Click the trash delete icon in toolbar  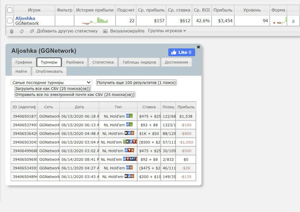click(x=12, y=31)
